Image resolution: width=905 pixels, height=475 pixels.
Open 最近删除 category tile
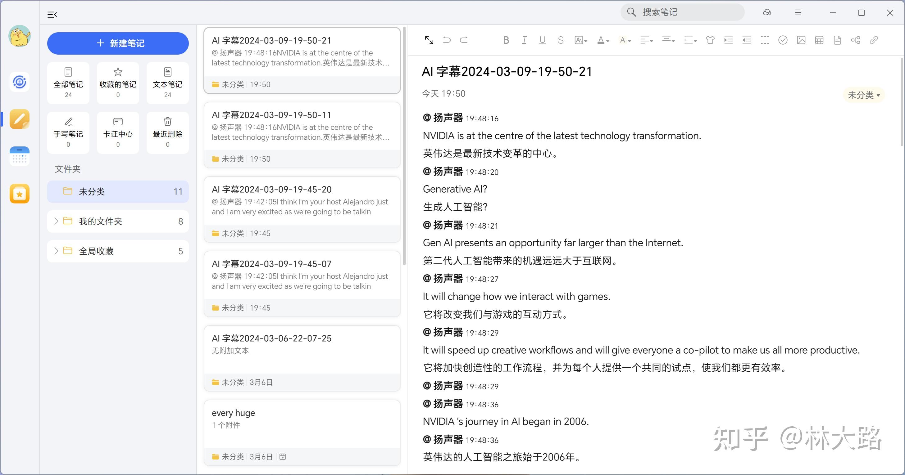(x=168, y=132)
